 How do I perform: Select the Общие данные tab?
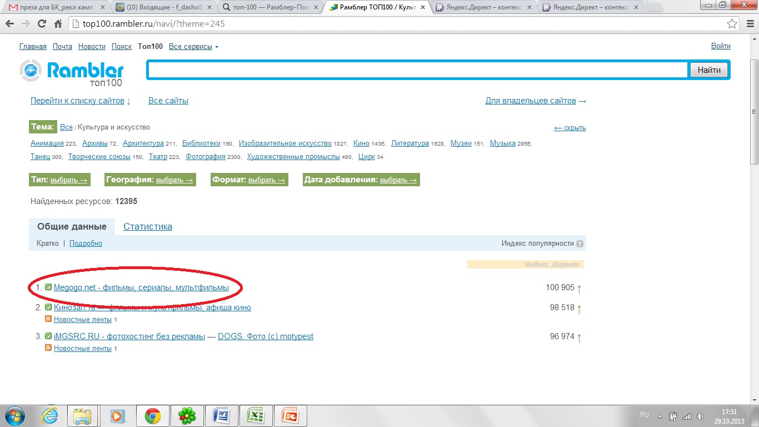[x=72, y=227]
